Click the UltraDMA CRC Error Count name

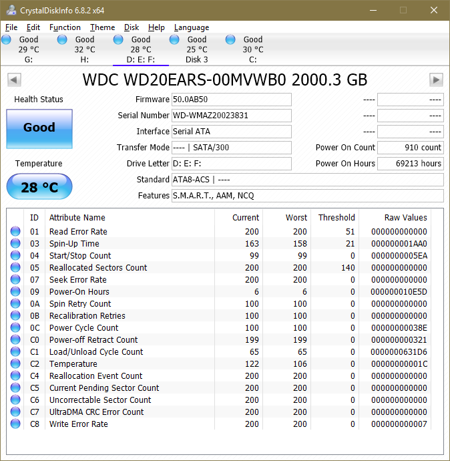click(96, 412)
